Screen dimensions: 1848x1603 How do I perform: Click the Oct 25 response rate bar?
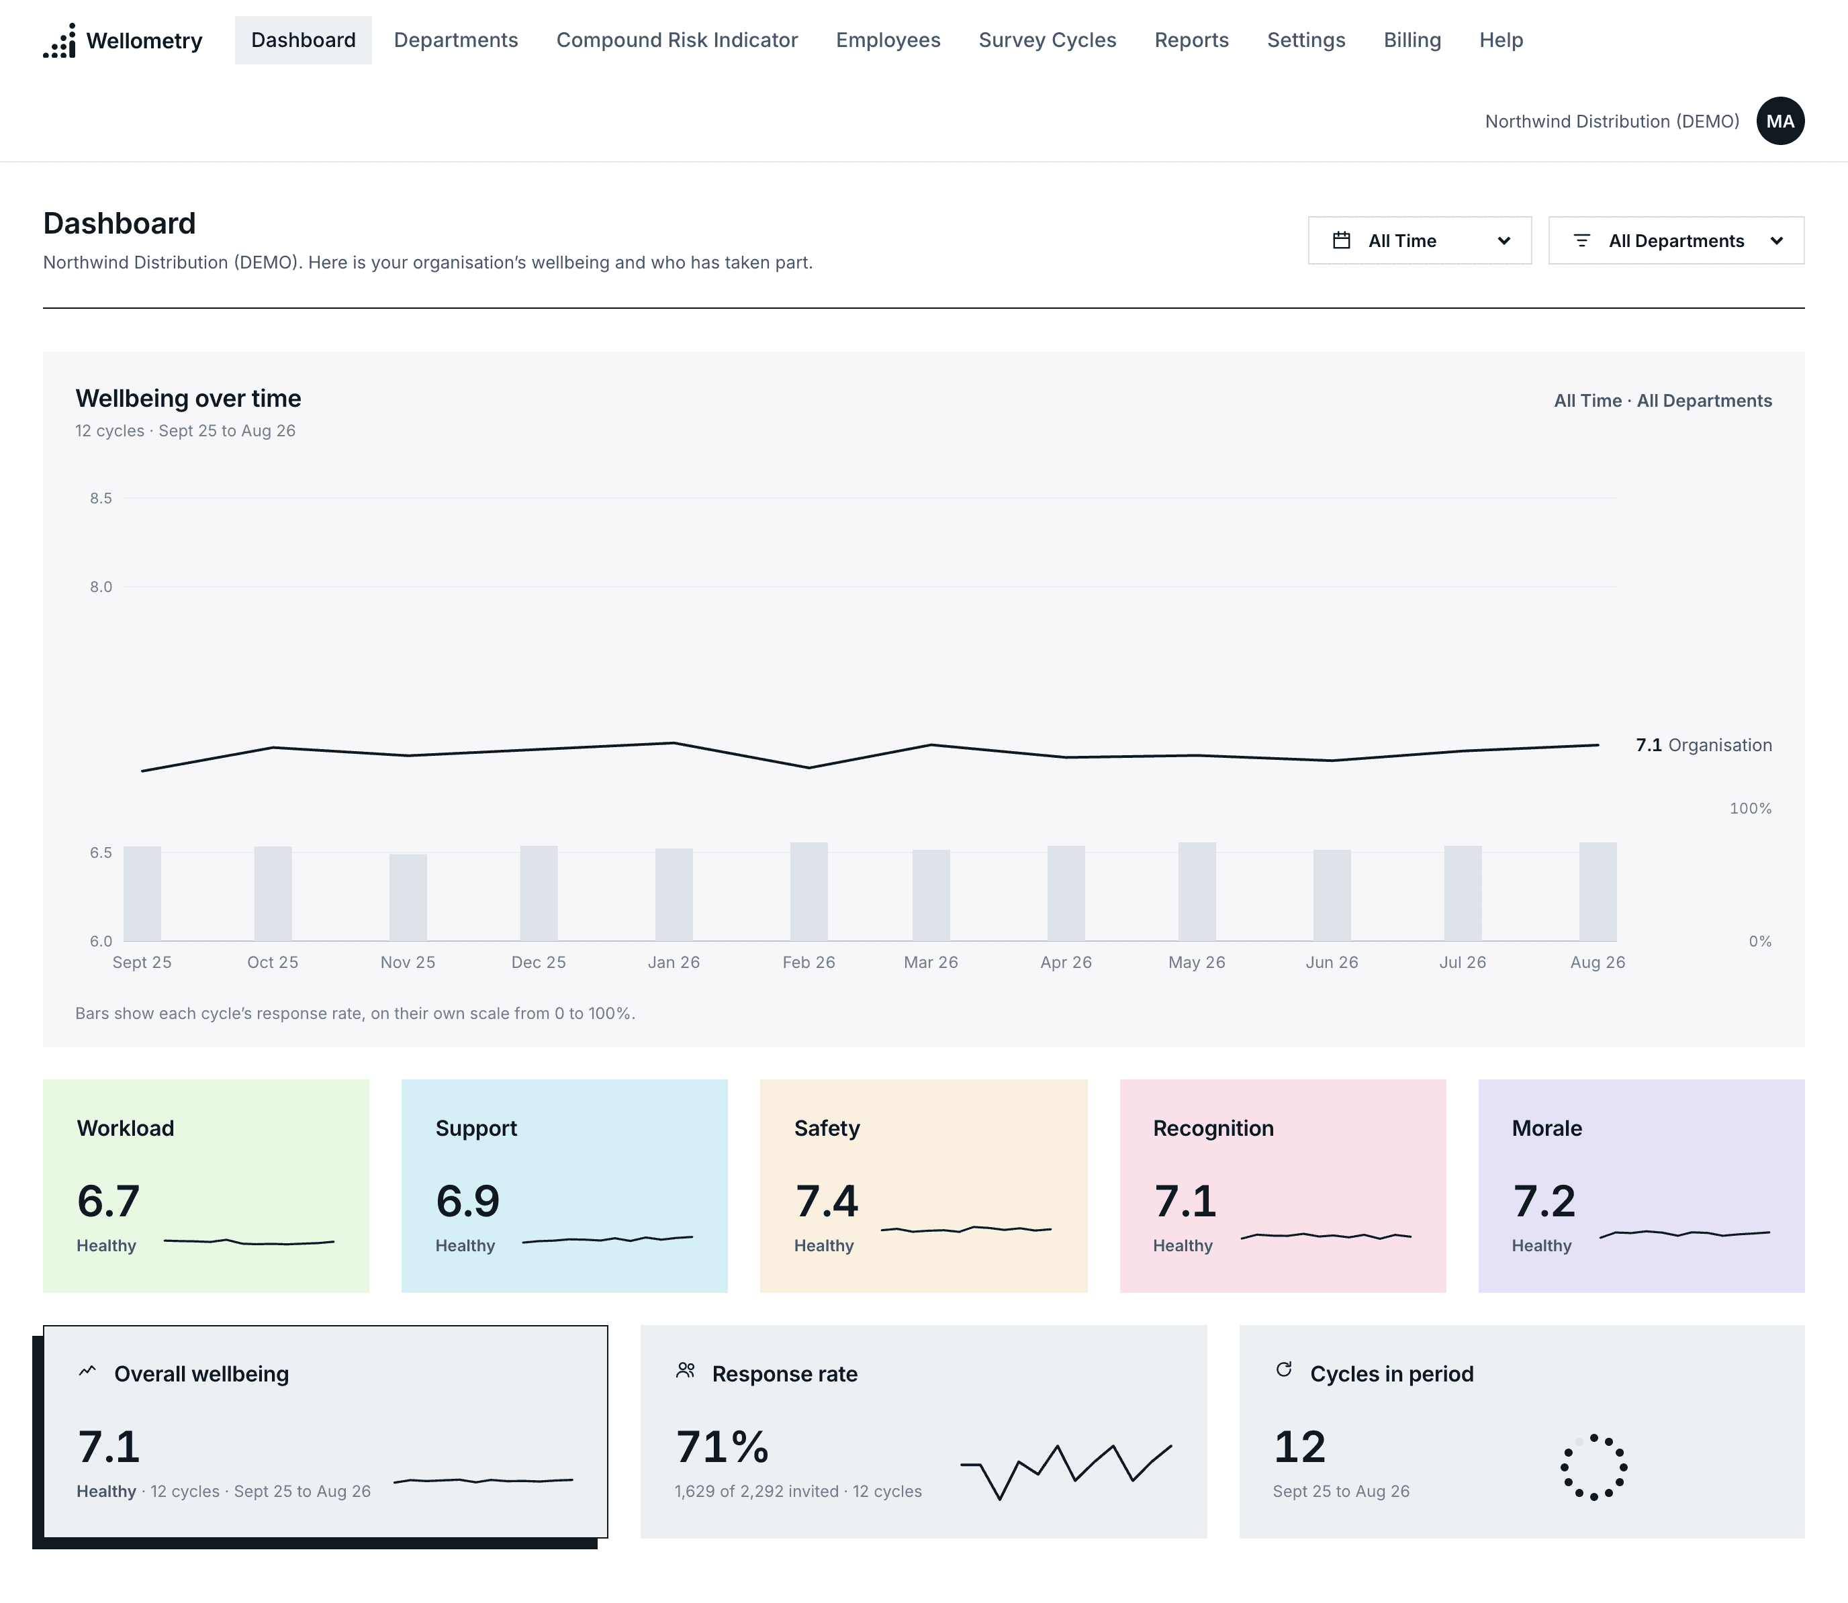tap(273, 893)
